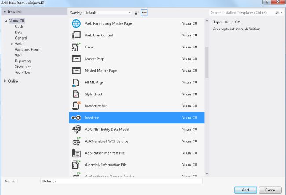Select the Code category
286x195 pixels.
[19, 26]
